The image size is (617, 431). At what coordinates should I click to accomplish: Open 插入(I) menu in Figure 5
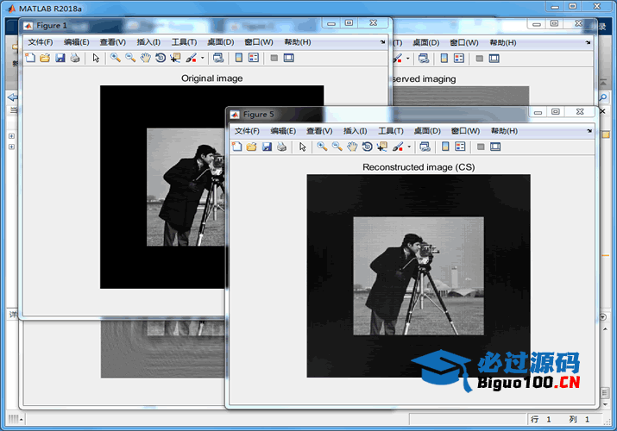[355, 131]
